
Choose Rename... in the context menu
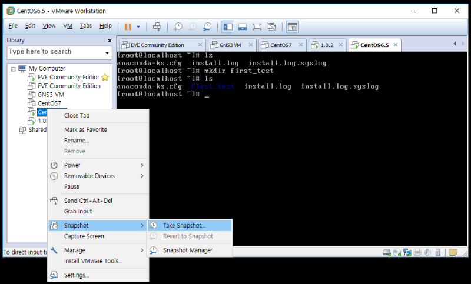pos(98,141)
